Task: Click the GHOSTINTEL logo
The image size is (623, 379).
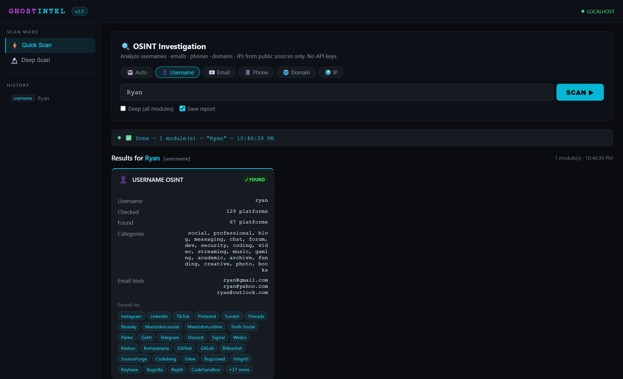Action: 37,11
